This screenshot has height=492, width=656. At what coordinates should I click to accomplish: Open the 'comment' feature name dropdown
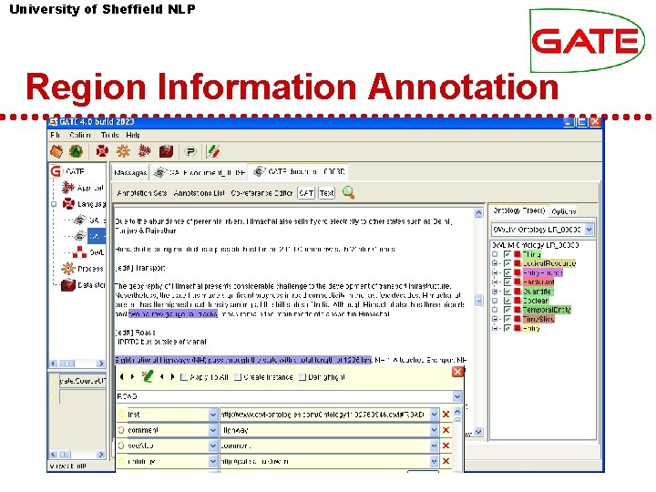pos(213,430)
